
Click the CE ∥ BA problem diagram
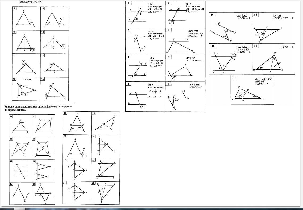point(230,59)
